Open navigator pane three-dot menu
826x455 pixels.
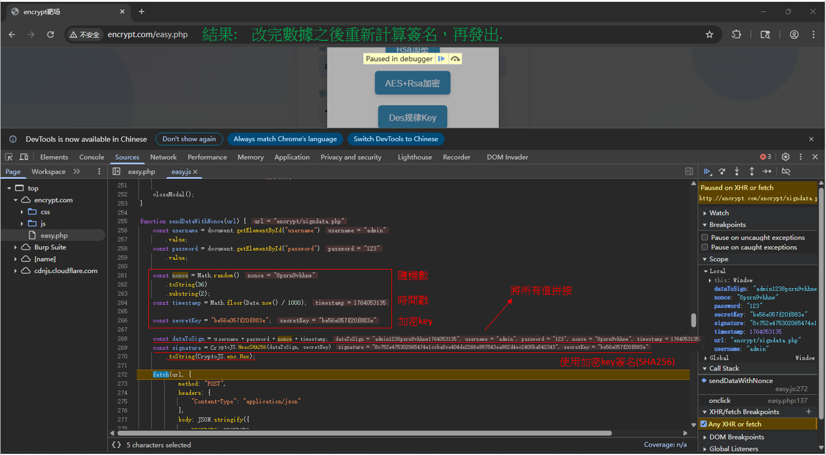tap(99, 172)
